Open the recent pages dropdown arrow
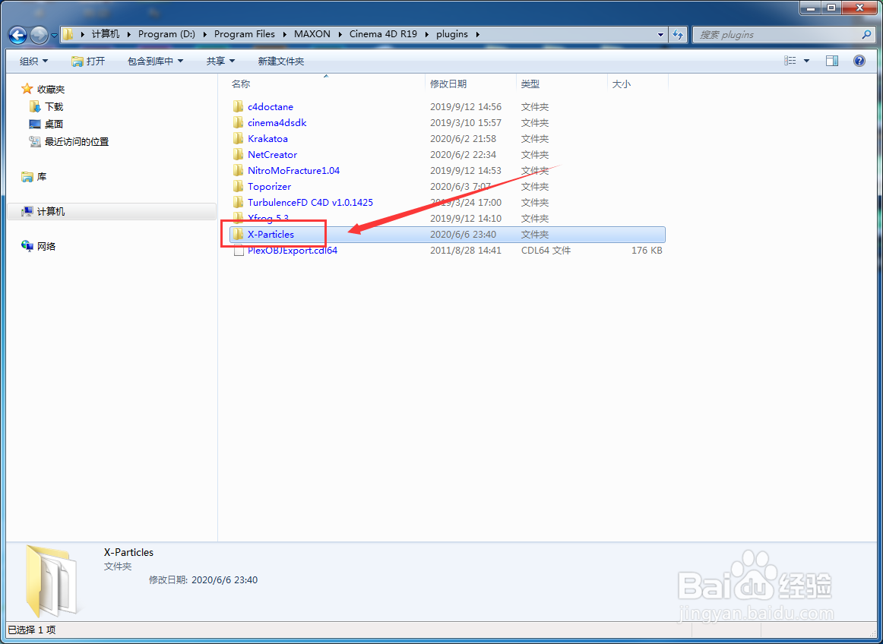 (x=54, y=36)
